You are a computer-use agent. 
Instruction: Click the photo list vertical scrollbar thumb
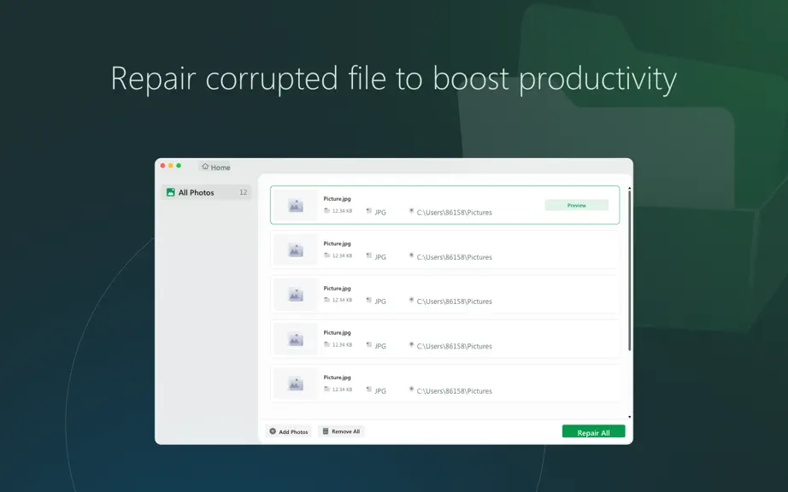pos(629,271)
